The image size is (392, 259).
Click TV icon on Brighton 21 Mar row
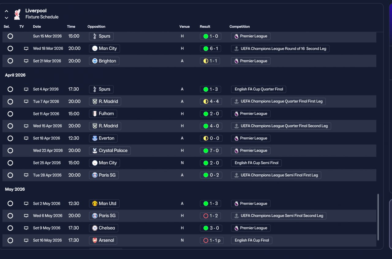26,61
